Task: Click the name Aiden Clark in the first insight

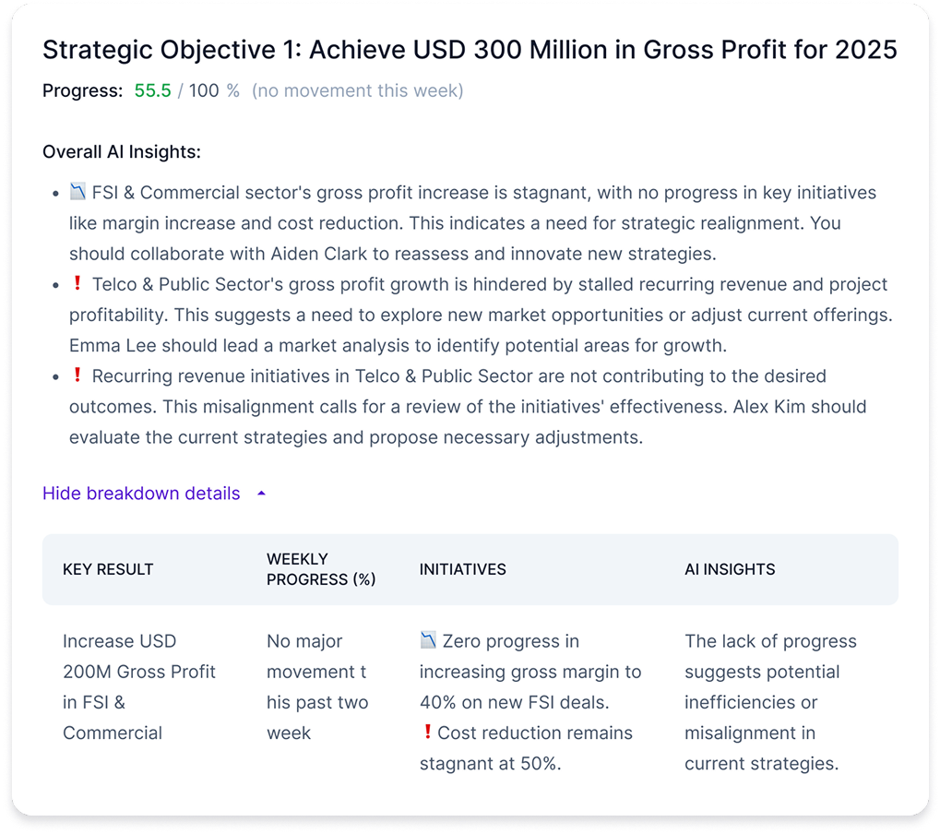Action: click(401, 254)
